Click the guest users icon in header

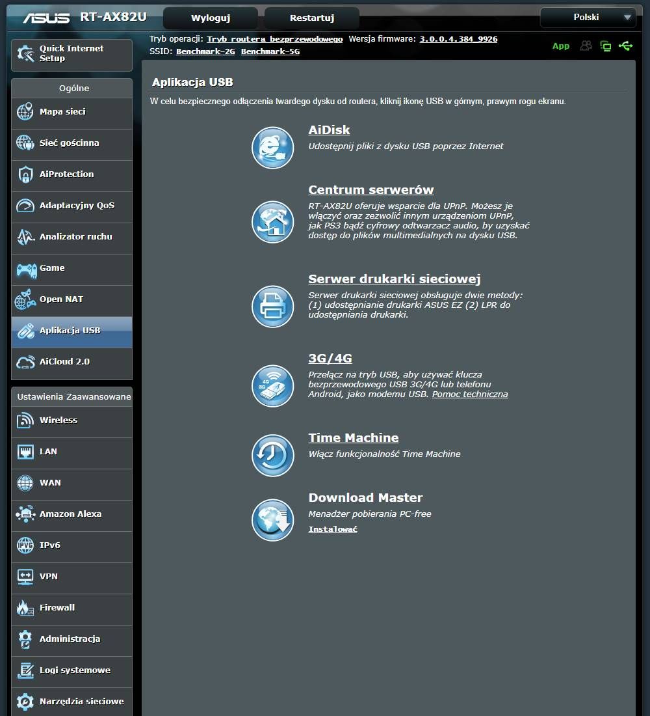(586, 46)
